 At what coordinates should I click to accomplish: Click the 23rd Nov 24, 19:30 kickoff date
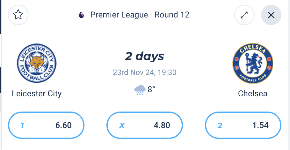pyautogui.click(x=145, y=72)
